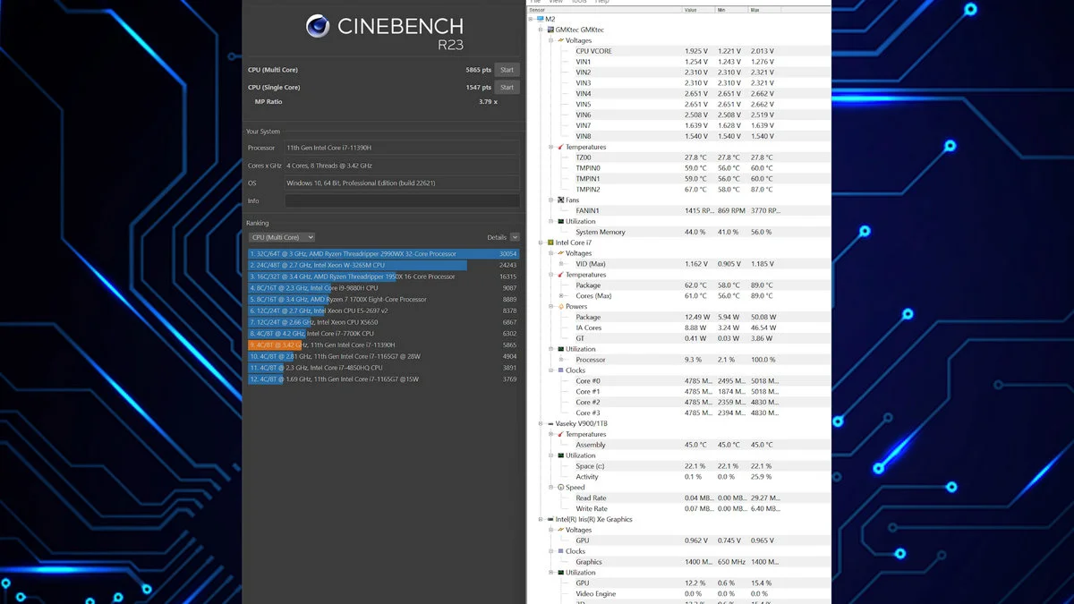Click the Cinebench R23 logo sphere

(318, 27)
